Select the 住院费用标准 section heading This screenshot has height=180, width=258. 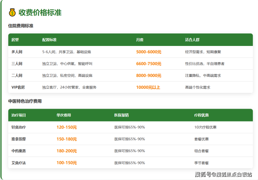coord(21,26)
